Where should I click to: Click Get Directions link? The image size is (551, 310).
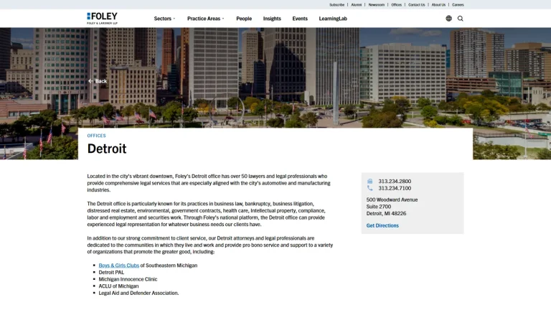(382, 225)
